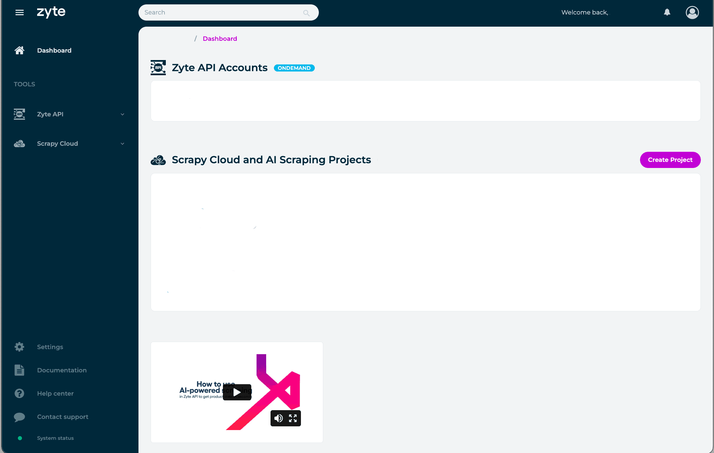
Task: Go to System status page
Action: [55, 438]
